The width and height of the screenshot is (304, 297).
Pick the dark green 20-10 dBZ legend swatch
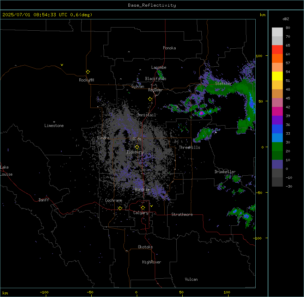[x=277, y=155]
